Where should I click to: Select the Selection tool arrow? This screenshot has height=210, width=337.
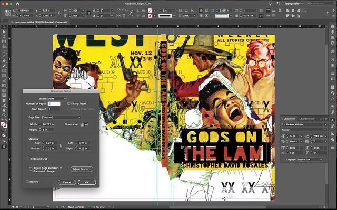[x=4, y=27]
